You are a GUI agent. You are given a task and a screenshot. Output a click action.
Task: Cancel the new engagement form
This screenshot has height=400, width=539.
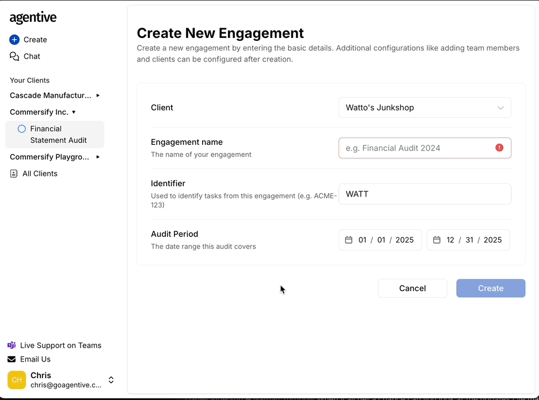[412, 288]
